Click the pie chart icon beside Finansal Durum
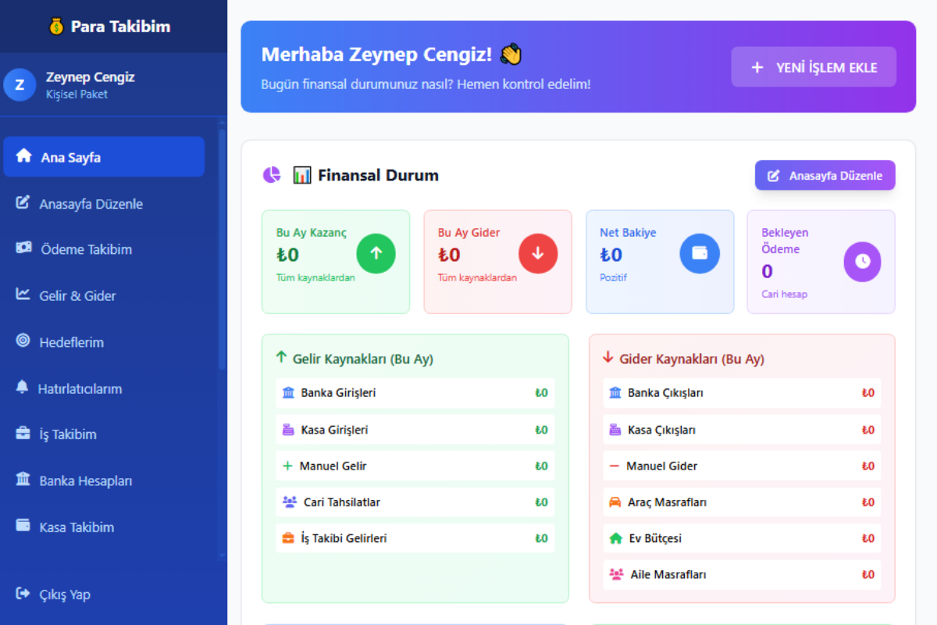 (271, 175)
